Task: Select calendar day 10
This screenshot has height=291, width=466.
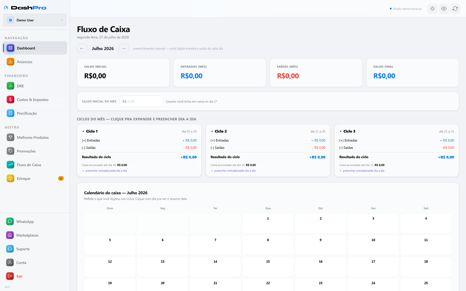Action: coord(373,245)
